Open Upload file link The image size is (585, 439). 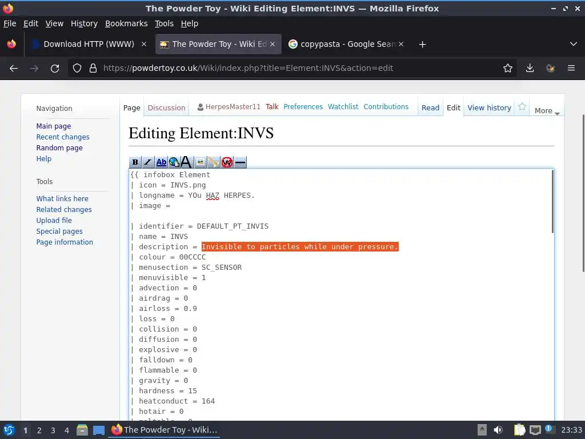(54, 220)
